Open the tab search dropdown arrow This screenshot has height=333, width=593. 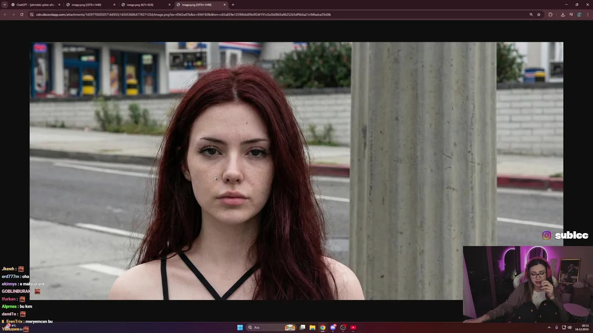coord(5,5)
